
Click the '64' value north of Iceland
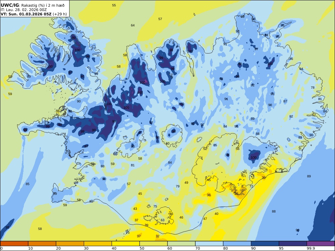pyautogui.click(x=133, y=25)
